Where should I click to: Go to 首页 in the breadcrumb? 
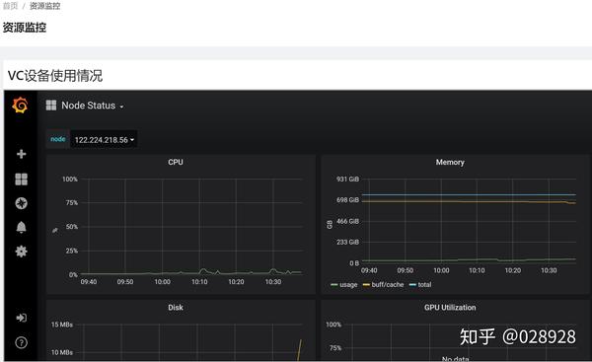click(x=10, y=6)
